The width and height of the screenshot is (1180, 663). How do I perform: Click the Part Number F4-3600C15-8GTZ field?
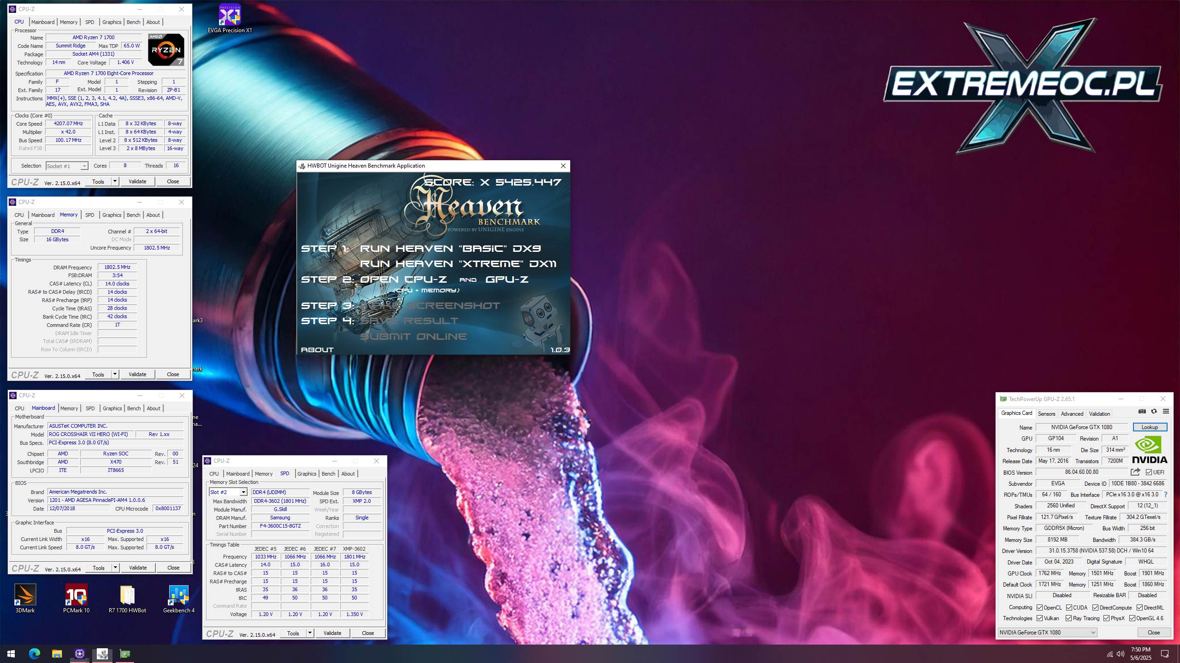click(x=280, y=526)
